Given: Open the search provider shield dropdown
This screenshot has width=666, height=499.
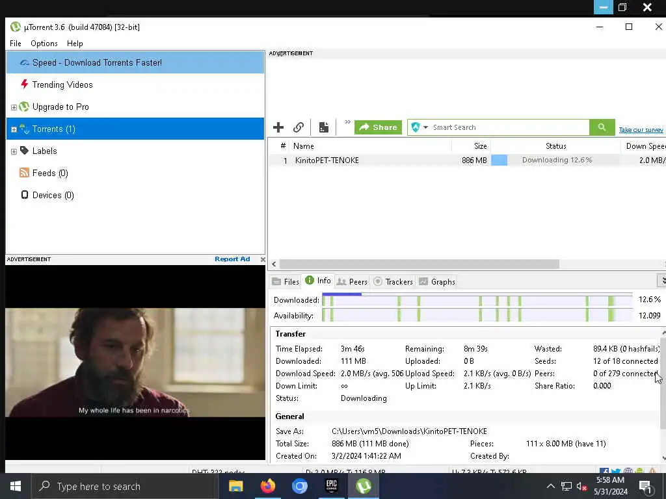Looking at the screenshot, I should pyautogui.click(x=420, y=127).
